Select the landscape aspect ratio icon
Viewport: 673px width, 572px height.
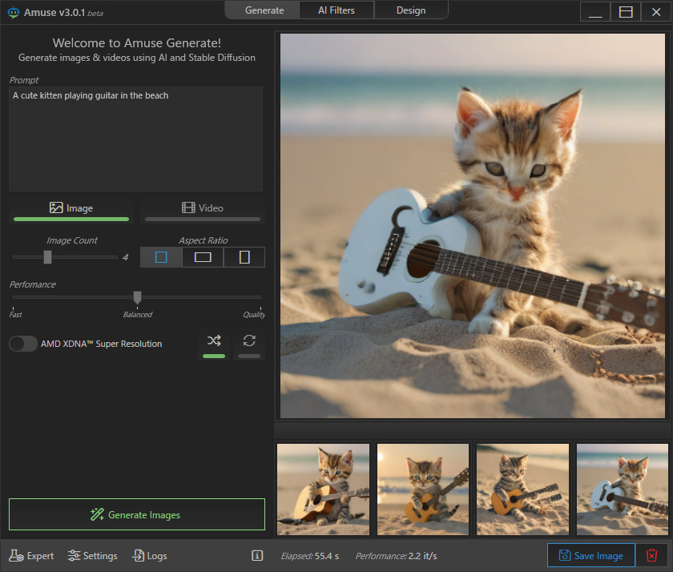(x=203, y=257)
